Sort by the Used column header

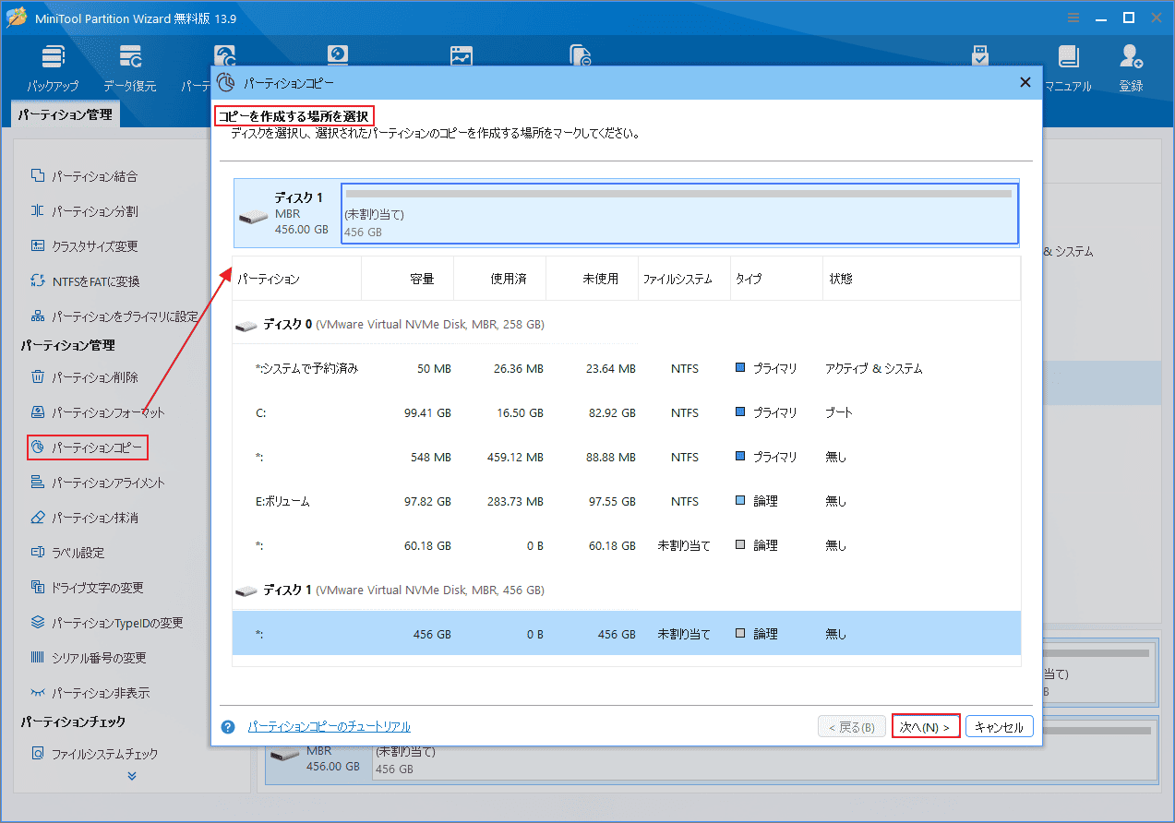pos(500,279)
